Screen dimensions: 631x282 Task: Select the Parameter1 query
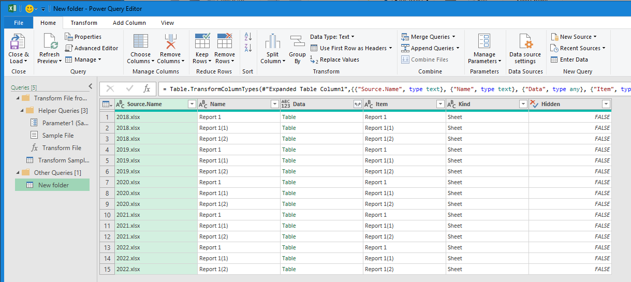pos(59,123)
